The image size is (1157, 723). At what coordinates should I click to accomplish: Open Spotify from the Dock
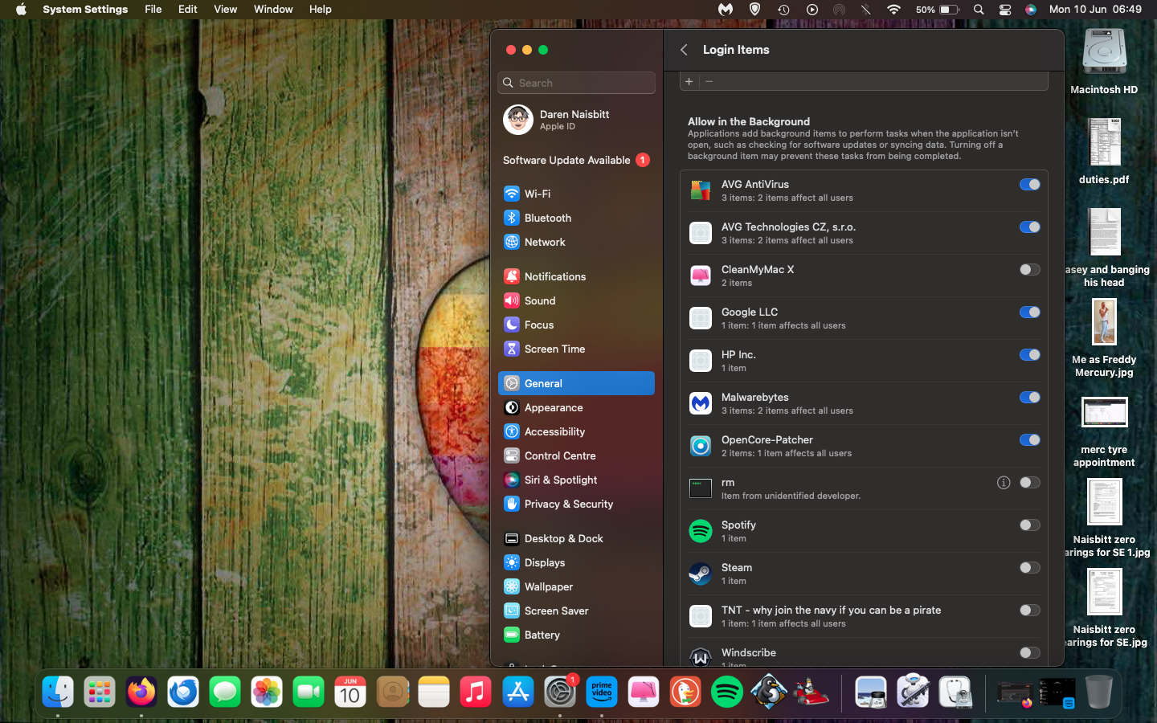(x=727, y=692)
